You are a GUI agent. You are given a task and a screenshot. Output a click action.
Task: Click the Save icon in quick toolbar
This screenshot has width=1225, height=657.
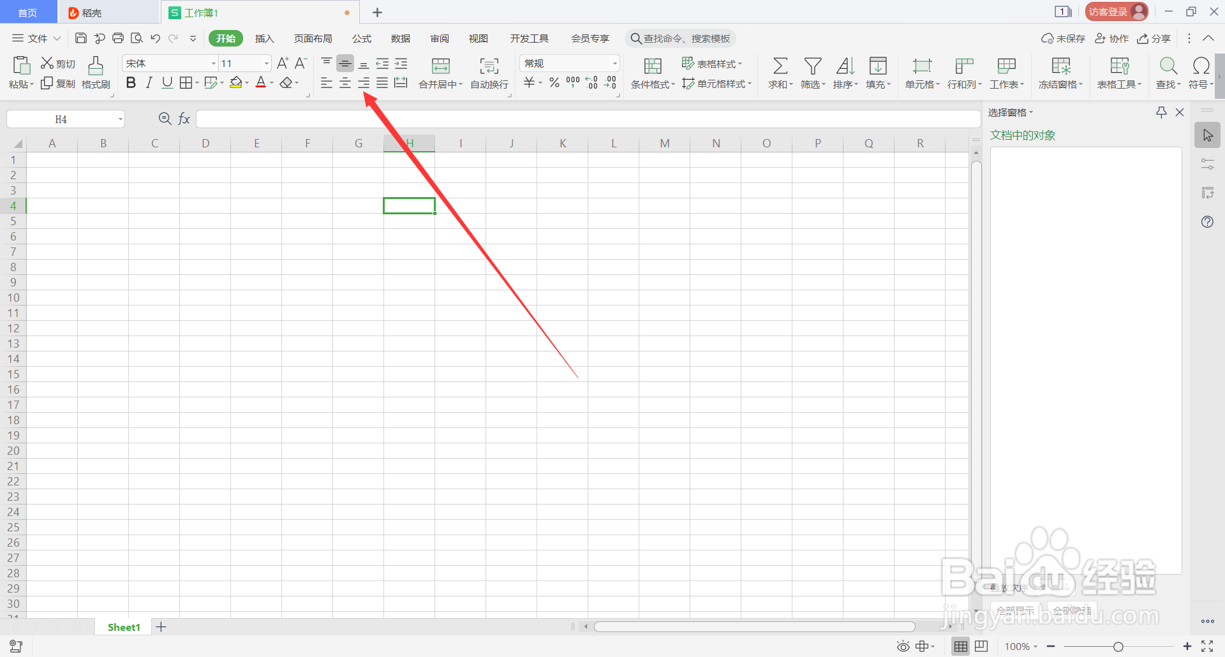[x=81, y=38]
